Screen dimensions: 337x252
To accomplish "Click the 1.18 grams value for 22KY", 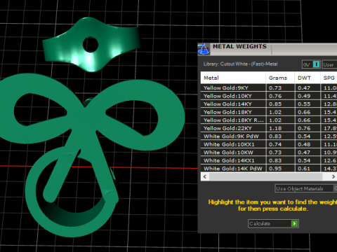I will click(275, 128).
